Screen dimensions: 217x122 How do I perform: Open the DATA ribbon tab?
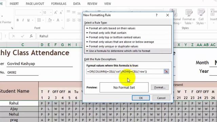point(77,4)
